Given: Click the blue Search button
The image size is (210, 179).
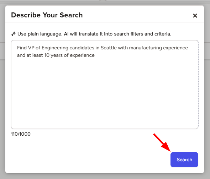Looking at the screenshot, I should pyautogui.click(x=184, y=159).
